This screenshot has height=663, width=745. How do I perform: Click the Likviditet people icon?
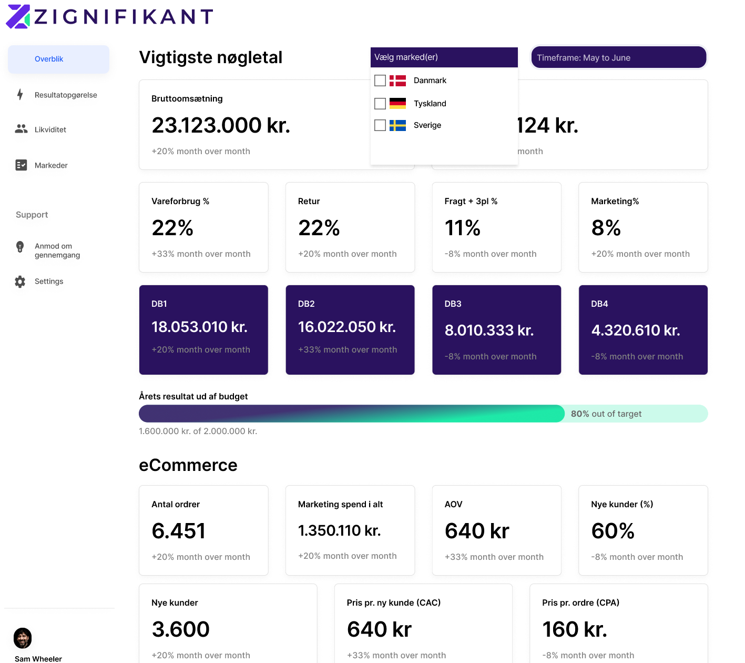pos(21,129)
